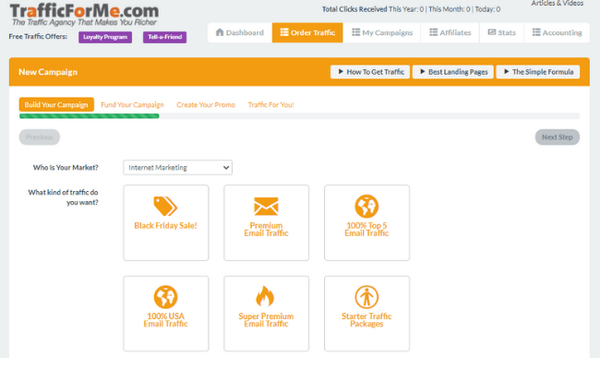Select the Premium Email Traffic envelope icon
Viewport: 600px width, 369px height.
[x=266, y=207]
